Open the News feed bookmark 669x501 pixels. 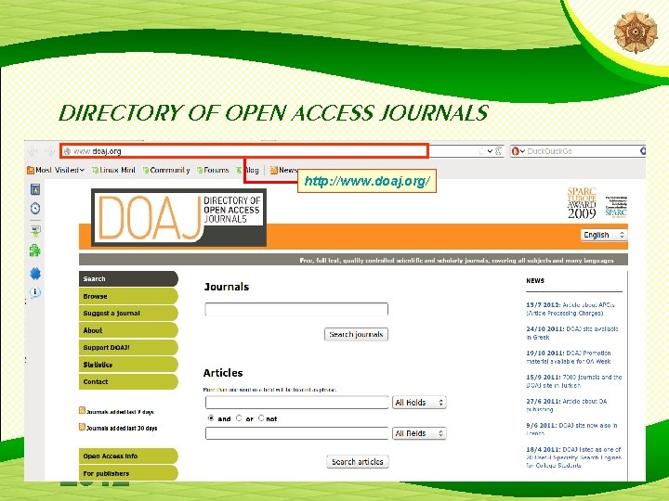[x=283, y=170]
